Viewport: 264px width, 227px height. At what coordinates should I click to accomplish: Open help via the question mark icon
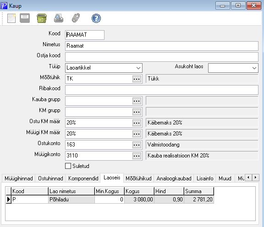pyautogui.click(x=96, y=18)
